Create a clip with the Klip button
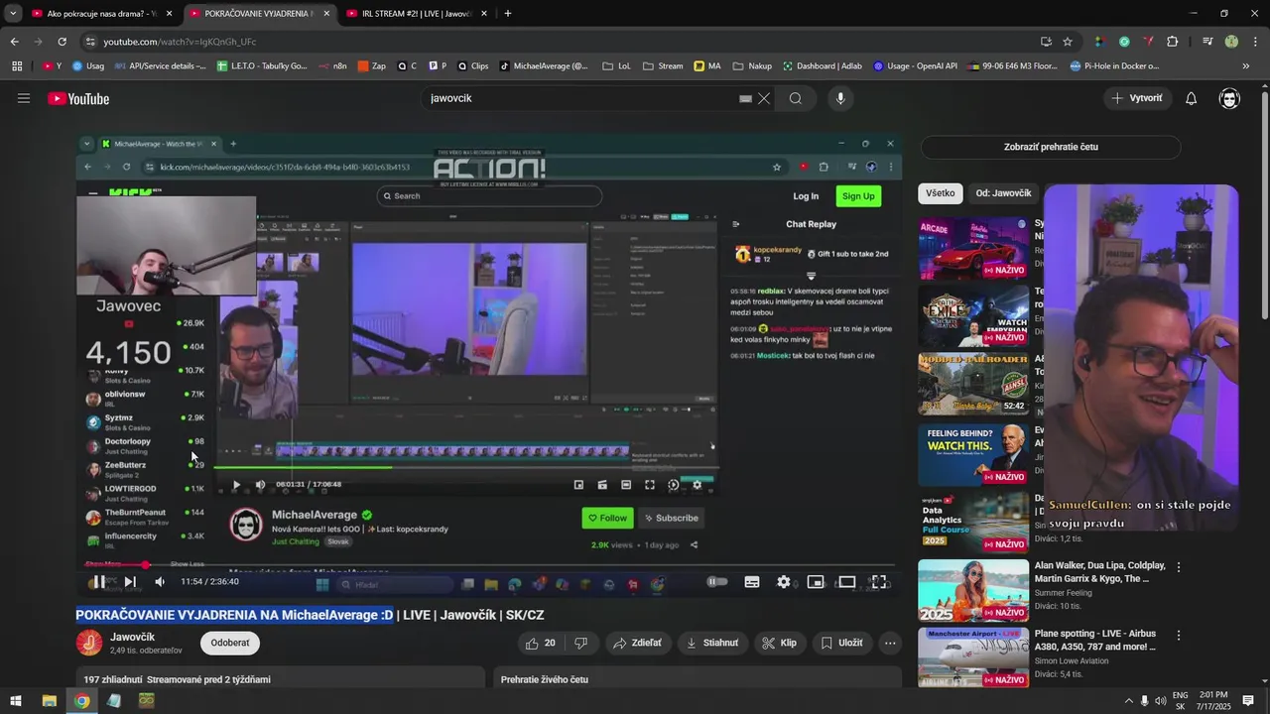The image size is (1270, 714). 779,643
